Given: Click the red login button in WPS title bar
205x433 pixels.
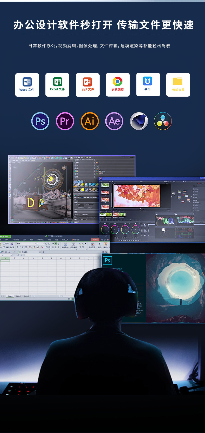Looking at the screenshot, I should tap(95, 239).
